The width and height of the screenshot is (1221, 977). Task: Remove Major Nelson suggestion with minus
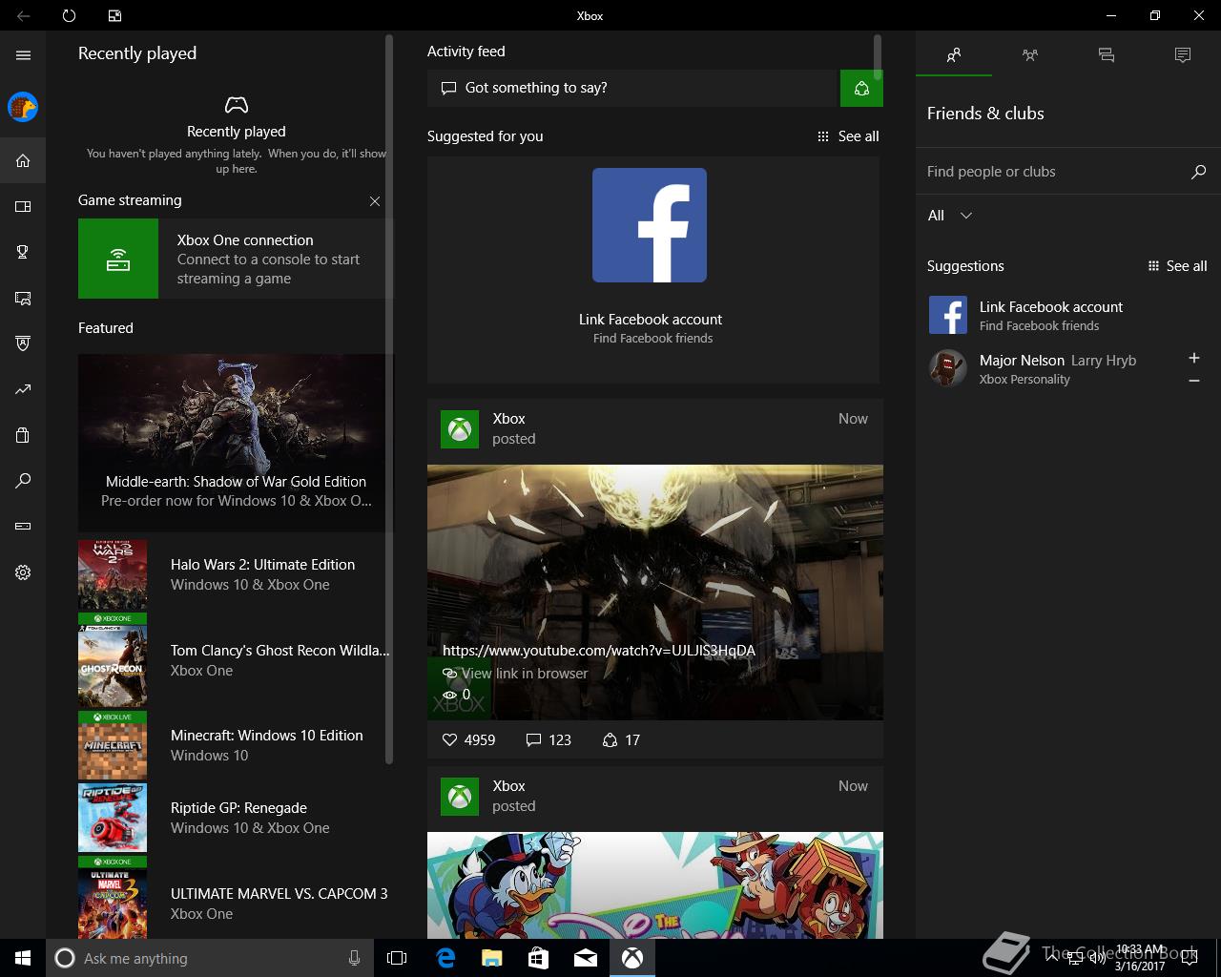click(1194, 381)
